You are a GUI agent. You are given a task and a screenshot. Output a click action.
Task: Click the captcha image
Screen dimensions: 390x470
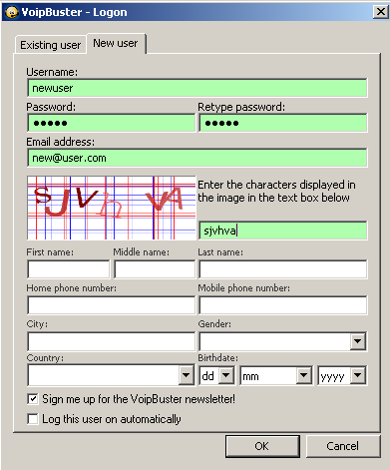[112, 208]
